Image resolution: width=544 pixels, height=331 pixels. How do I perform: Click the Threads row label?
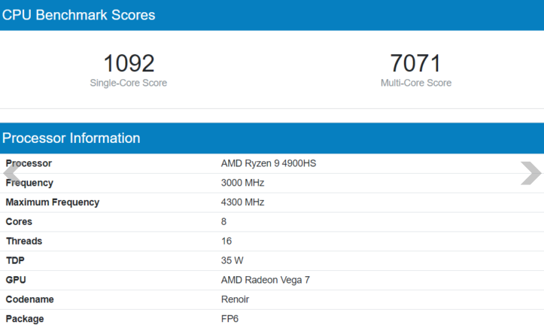click(24, 241)
